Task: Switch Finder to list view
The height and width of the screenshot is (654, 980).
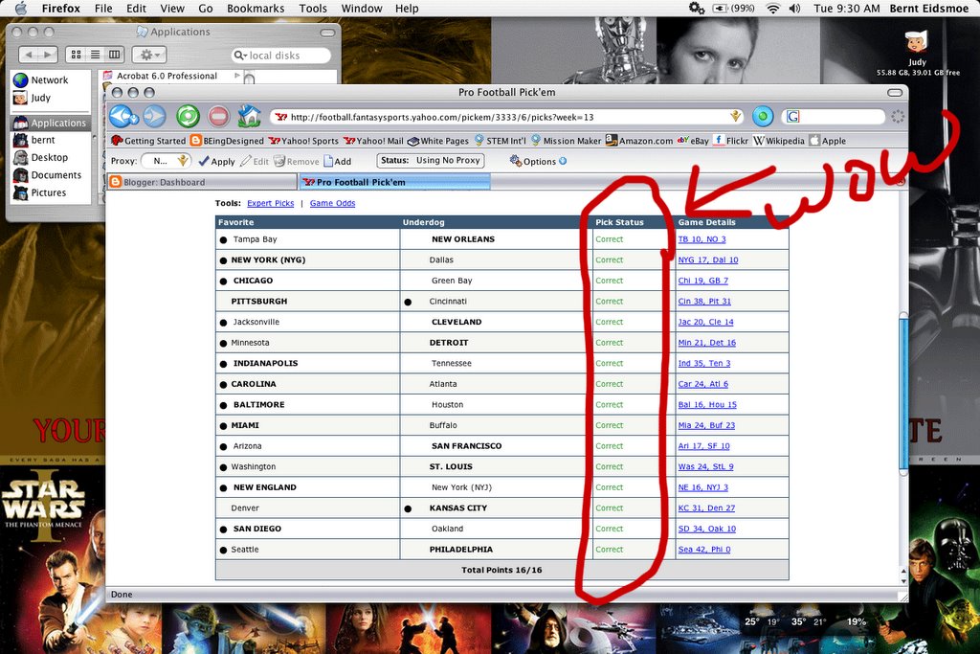Action: click(x=95, y=55)
